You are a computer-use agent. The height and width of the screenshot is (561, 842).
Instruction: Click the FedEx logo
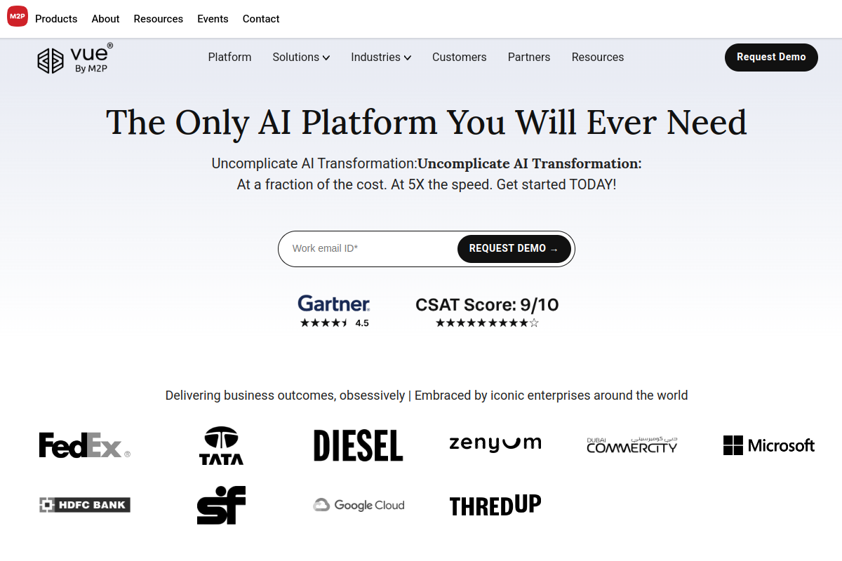(84, 445)
